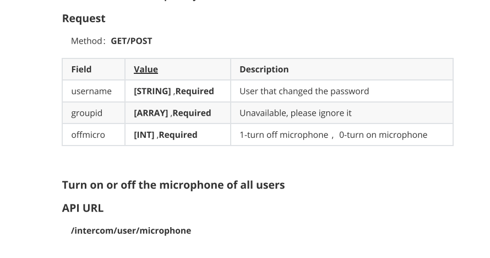Click the API URL heading
Viewport: 490px width, 258px height.
coord(83,208)
